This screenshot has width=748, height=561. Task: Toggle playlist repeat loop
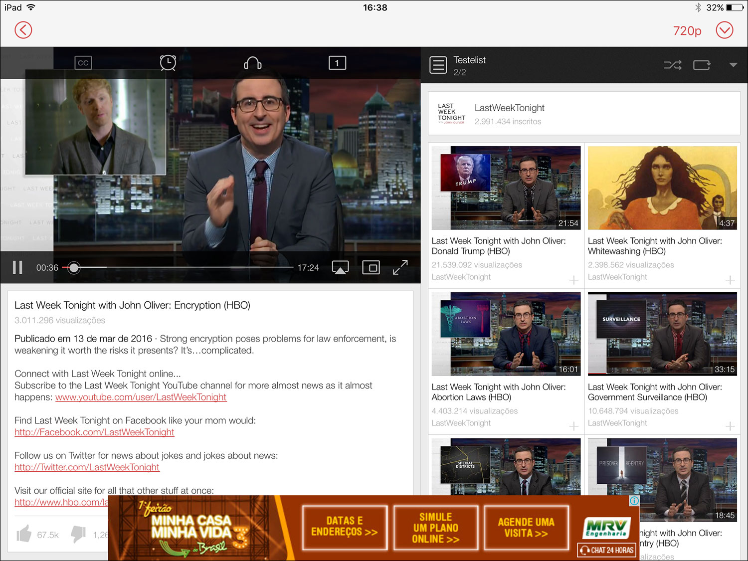point(702,65)
